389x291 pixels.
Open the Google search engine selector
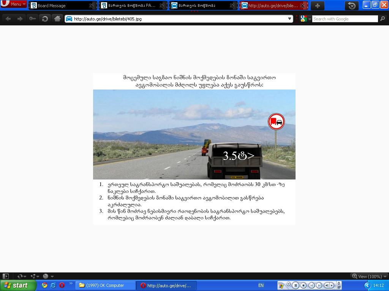(x=305, y=19)
